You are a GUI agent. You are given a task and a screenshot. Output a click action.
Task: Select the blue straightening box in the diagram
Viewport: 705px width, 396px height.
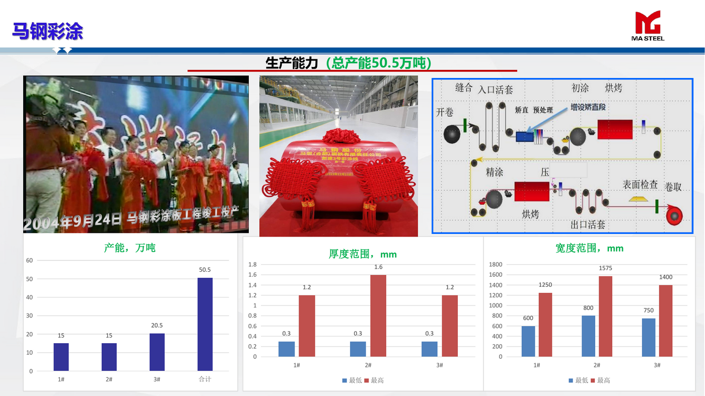click(525, 136)
